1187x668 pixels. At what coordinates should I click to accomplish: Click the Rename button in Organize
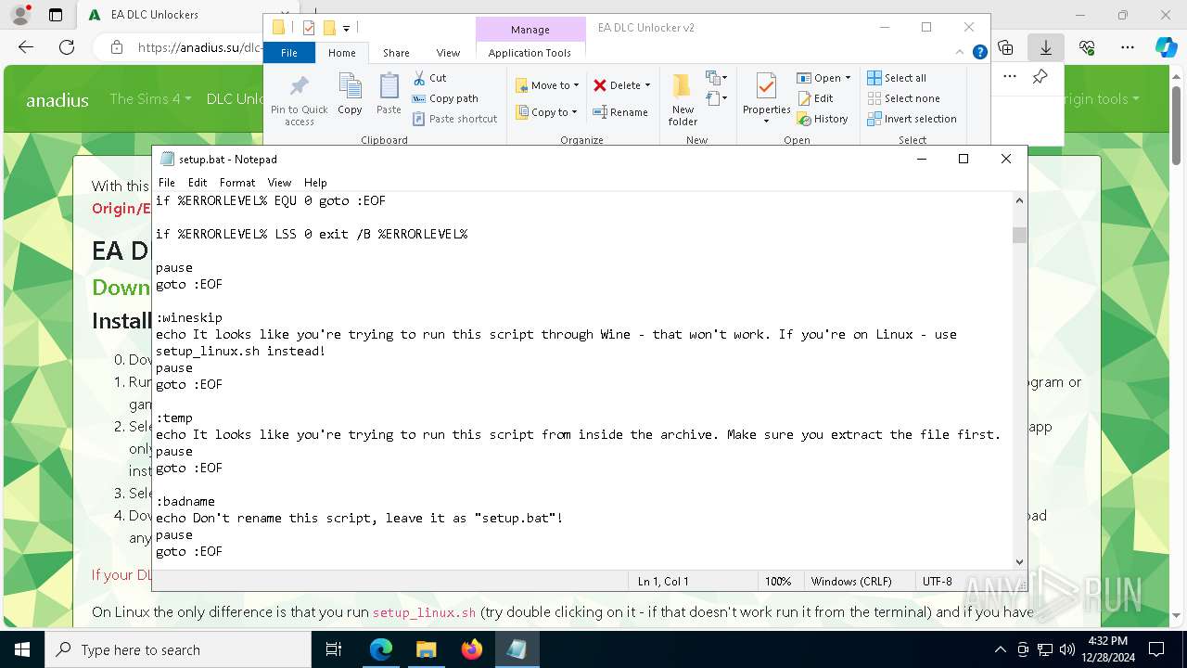point(620,112)
